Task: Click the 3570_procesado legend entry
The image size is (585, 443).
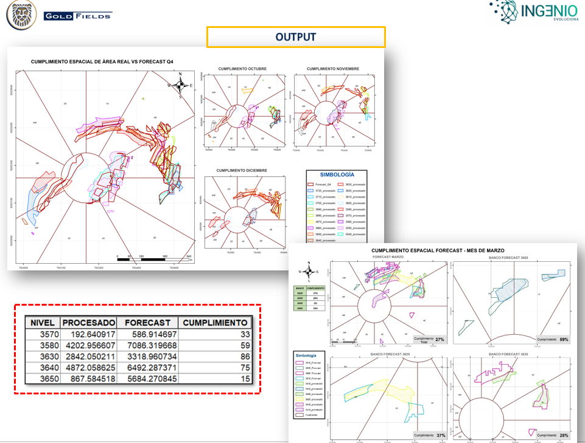Action: (351, 215)
